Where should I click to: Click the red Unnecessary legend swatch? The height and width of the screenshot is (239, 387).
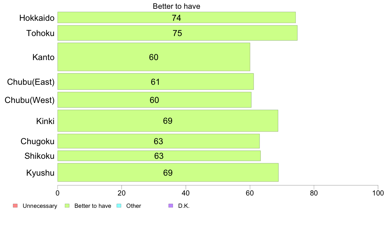15,206
